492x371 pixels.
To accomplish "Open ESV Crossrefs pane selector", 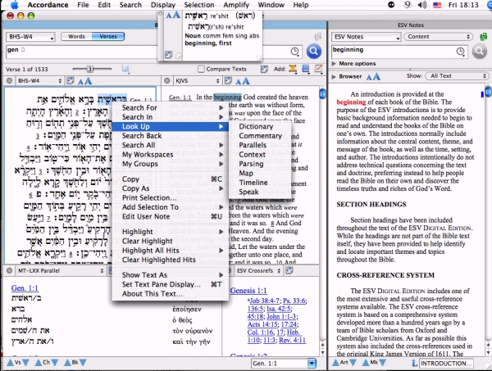I will (258, 270).
